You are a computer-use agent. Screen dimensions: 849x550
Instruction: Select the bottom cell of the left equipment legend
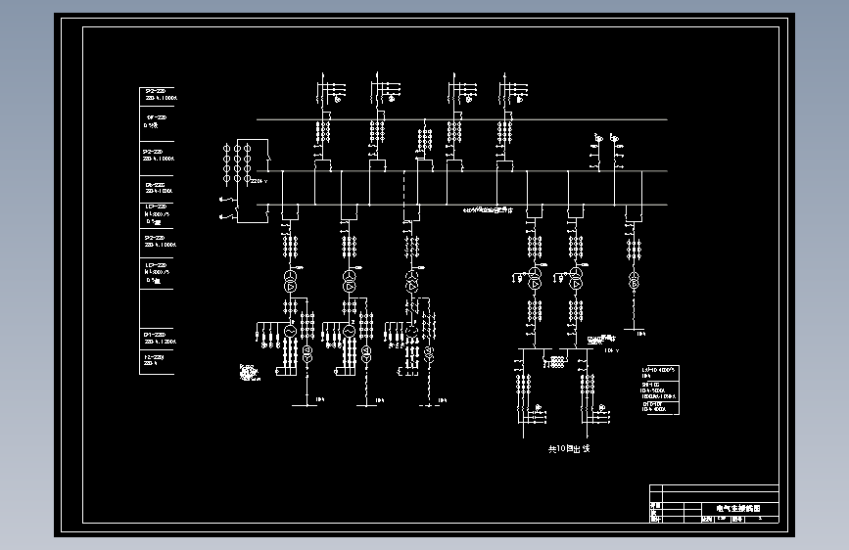[157, 362]
